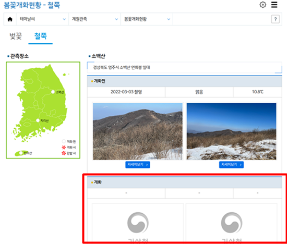Image resolution: width=287 pixels, height=244 pixels.
Task: Expand the 봄꽃개화현황 dropdown
Action: click(147, 19)
